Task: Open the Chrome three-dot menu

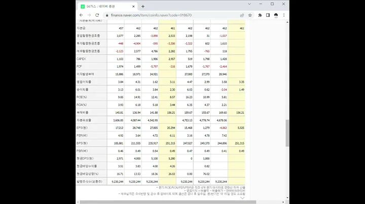Action: pyautogui.click(x=284, y=15)
